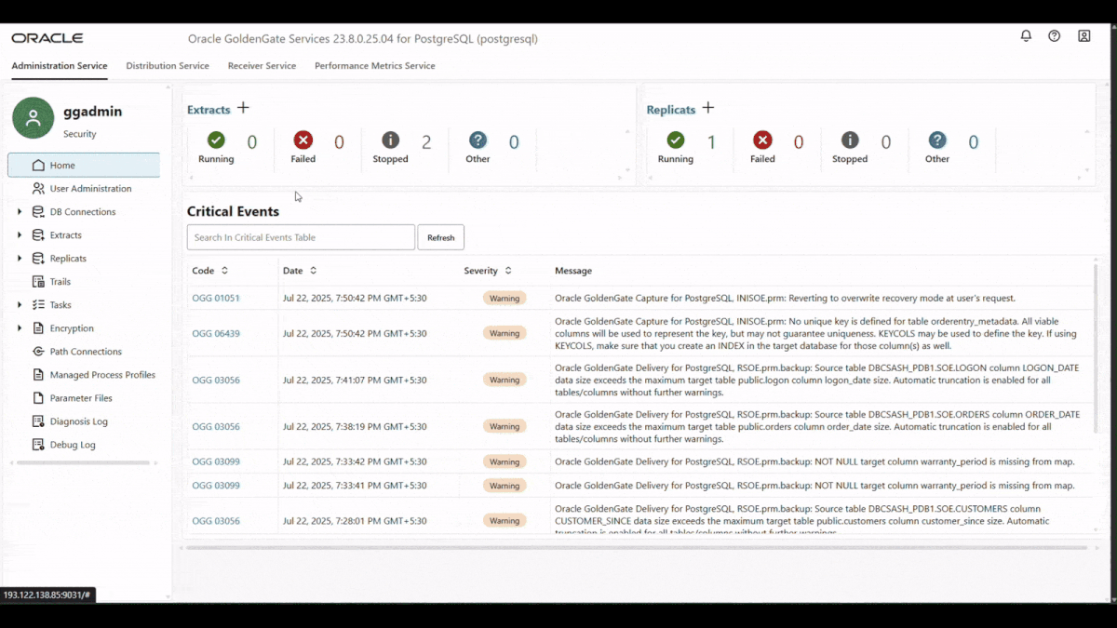Screen dimensions: 1117x628
Task: Switch to Performance Metrics Service tab
Action: pos(375,66)
